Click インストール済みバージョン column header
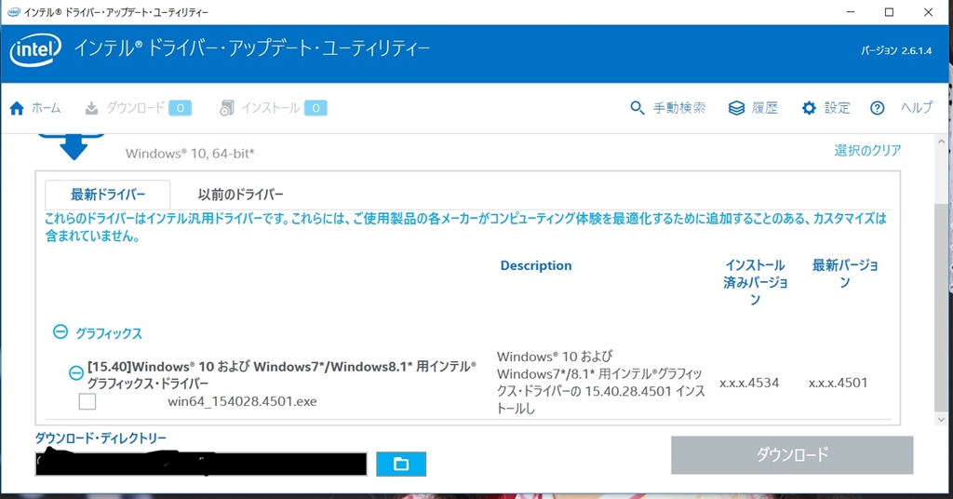The image size is (953, 499). [x=755, y=283]
